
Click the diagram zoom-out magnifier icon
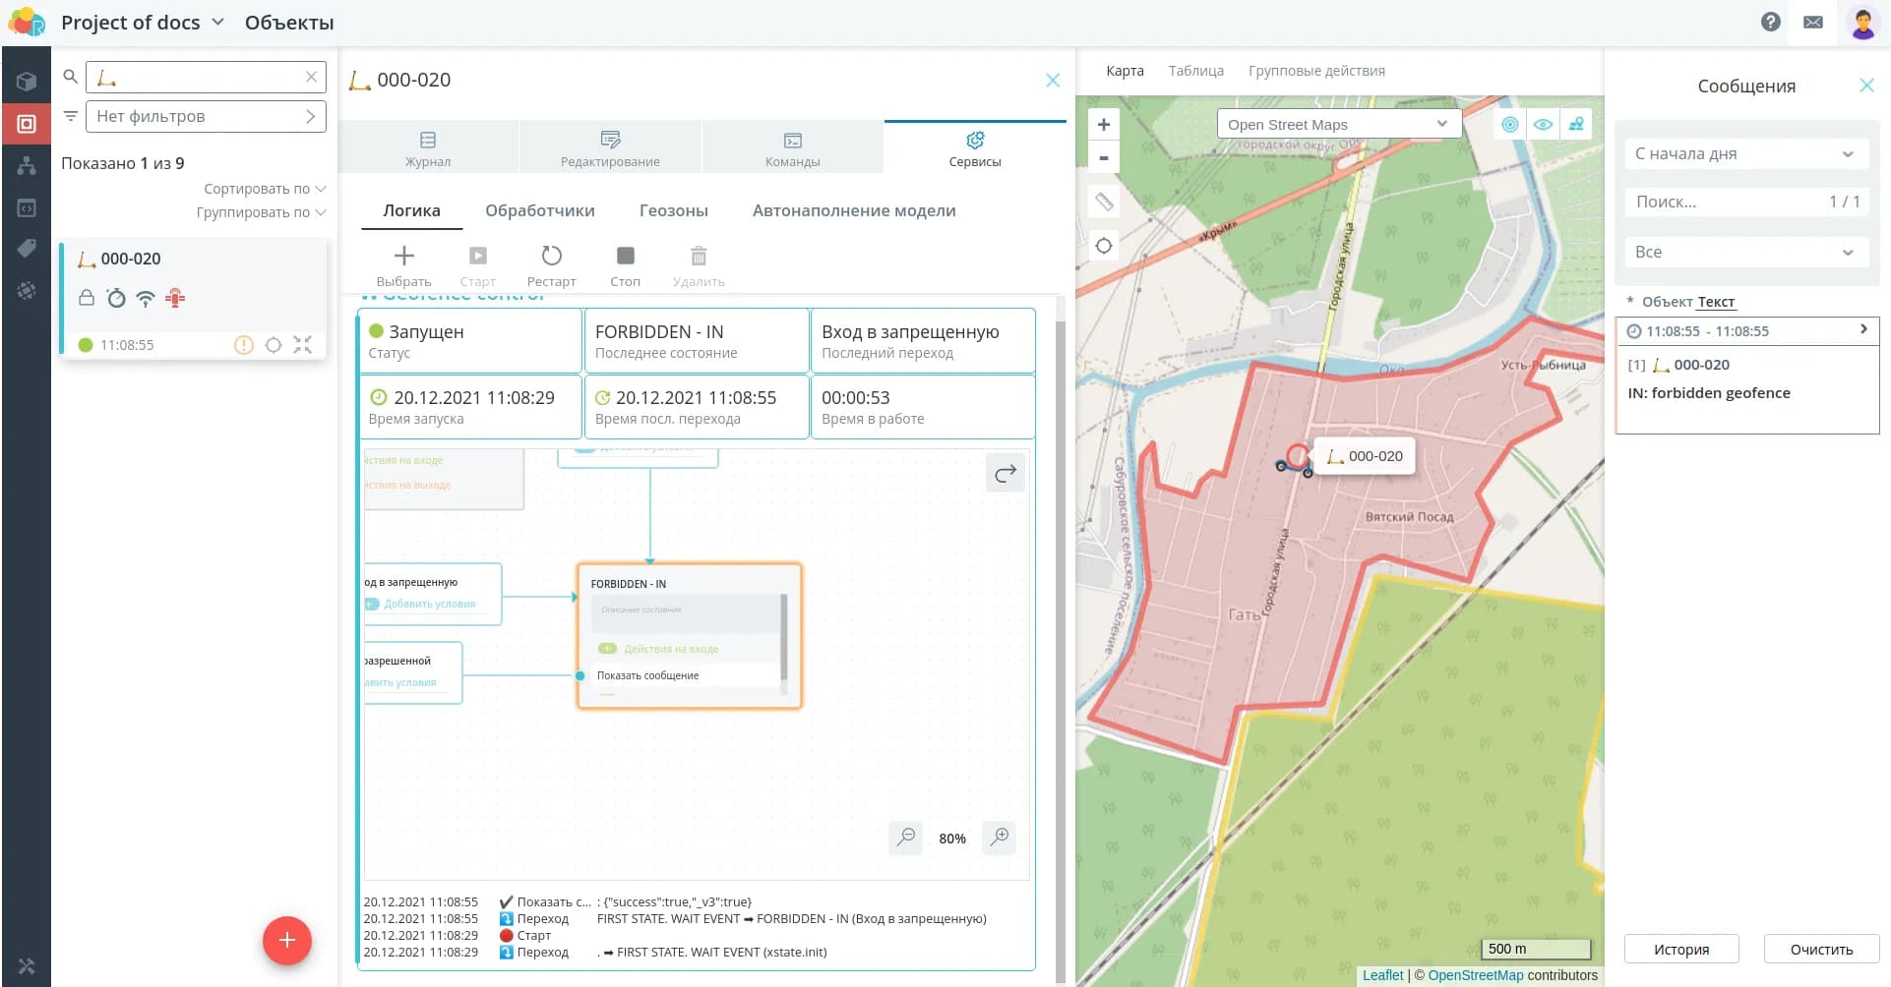(x=905, y=838)
